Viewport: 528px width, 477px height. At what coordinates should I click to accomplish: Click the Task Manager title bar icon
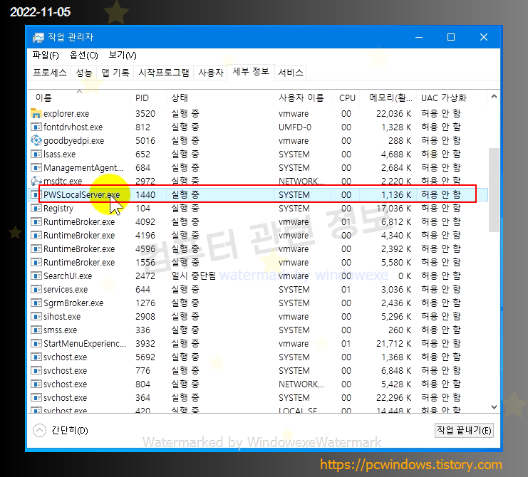tap(38, 37)
